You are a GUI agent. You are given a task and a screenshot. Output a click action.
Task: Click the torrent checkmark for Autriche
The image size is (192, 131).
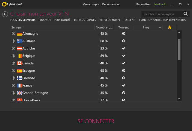pos(124,48)
